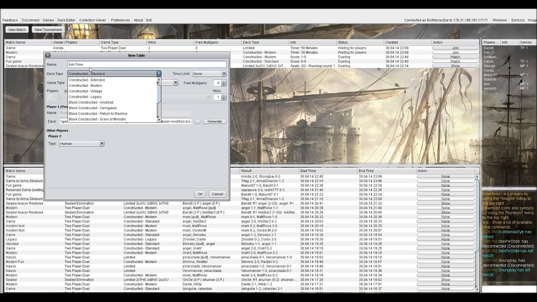
Task: Decrease the Wins value
Action: click(x=224, y=99)
